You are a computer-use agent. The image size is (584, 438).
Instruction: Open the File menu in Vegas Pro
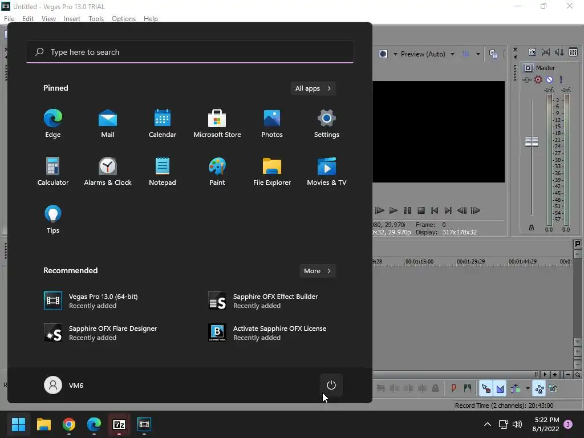(x=9, y=19)
